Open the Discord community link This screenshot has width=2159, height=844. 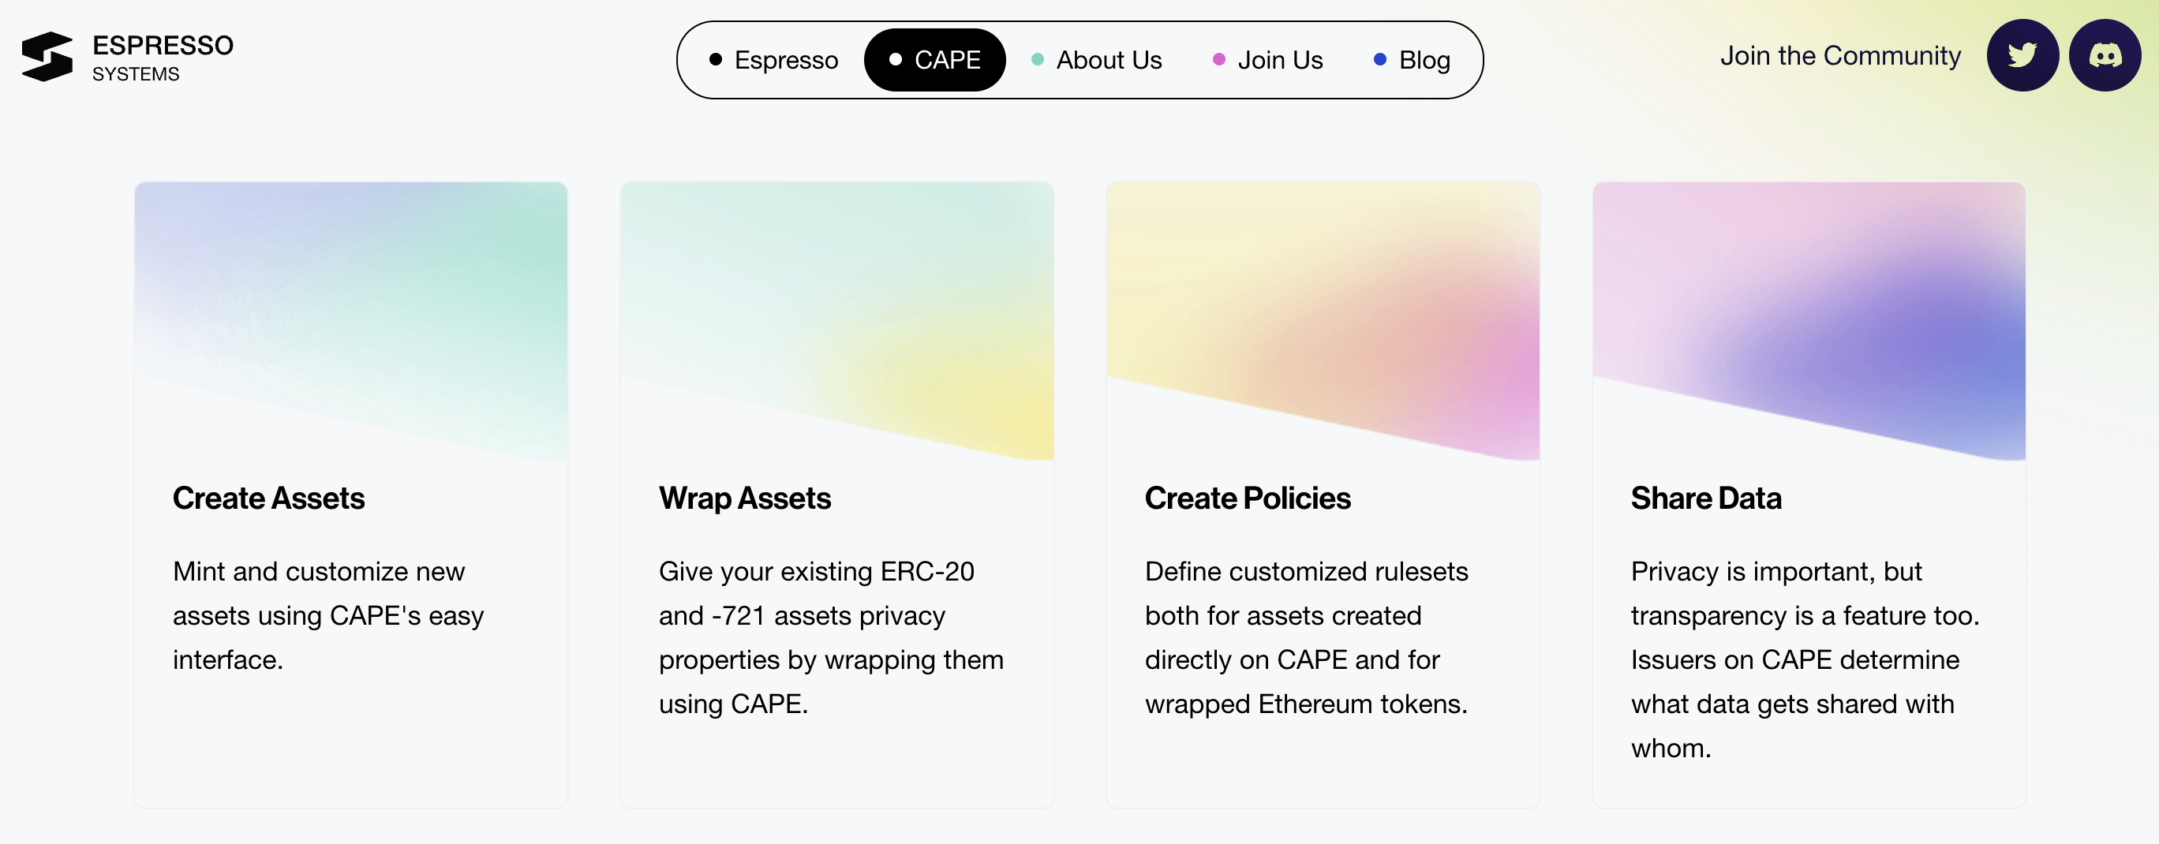[2104, 56]
